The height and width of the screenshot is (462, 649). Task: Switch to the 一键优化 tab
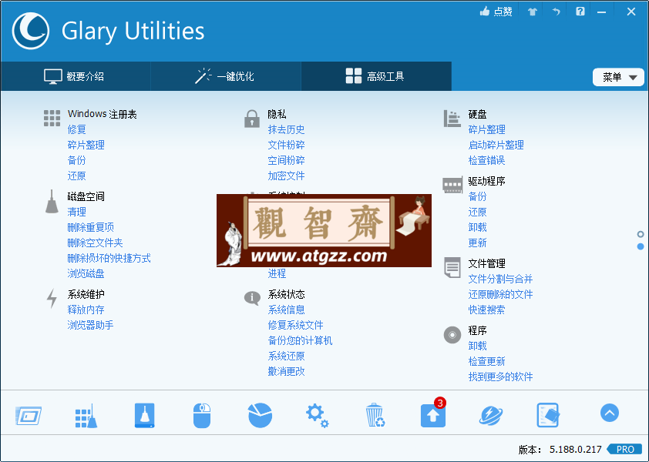pos(226,76)
